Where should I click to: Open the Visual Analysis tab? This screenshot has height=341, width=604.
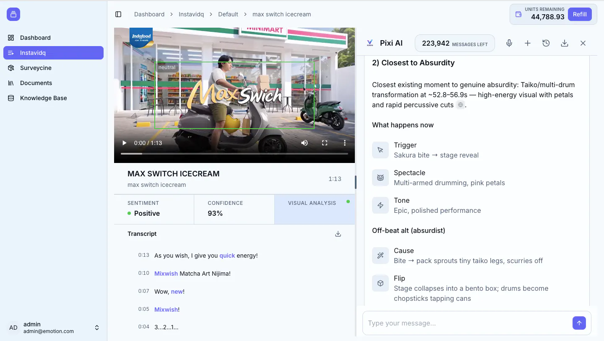(x=315, y=209)
